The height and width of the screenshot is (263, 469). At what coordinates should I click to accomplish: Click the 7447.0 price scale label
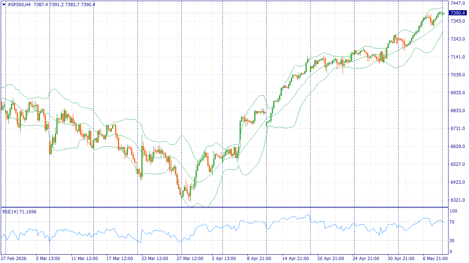(457, 3)
